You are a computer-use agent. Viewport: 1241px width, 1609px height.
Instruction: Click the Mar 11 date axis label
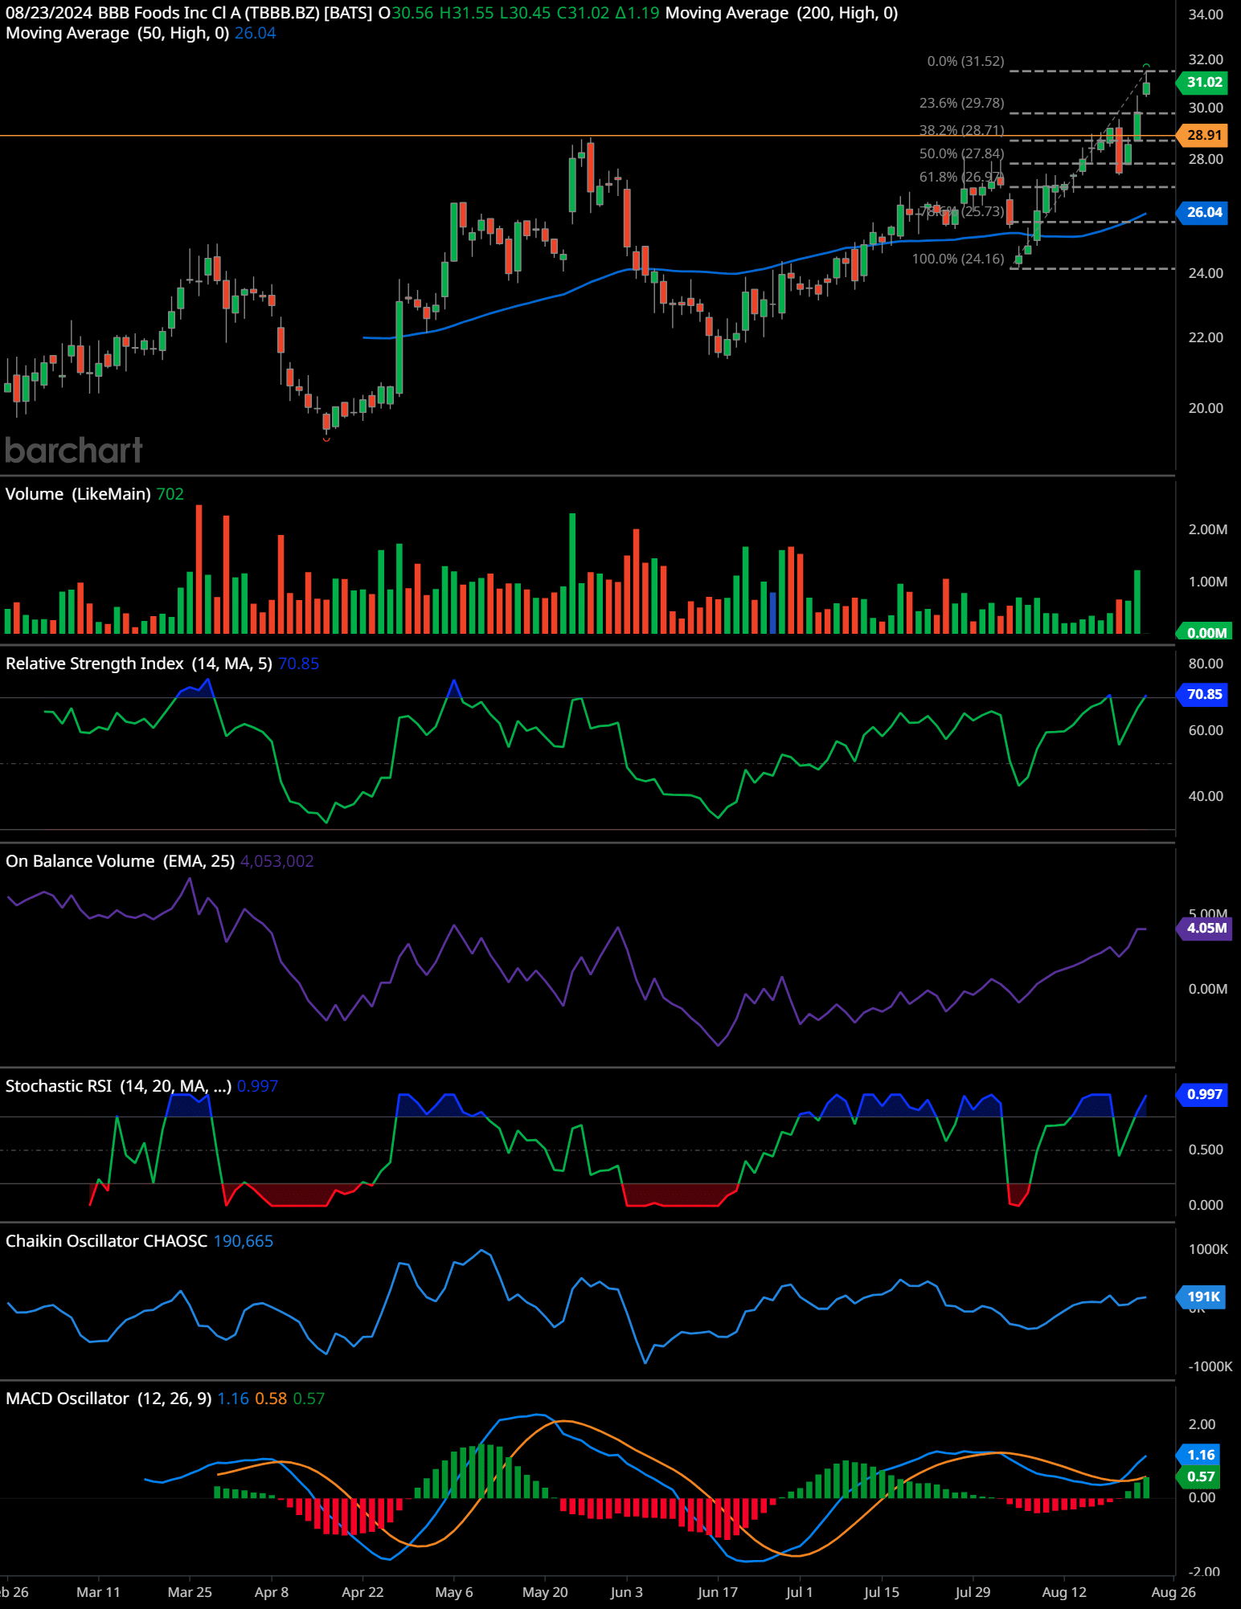point(98,1592)
